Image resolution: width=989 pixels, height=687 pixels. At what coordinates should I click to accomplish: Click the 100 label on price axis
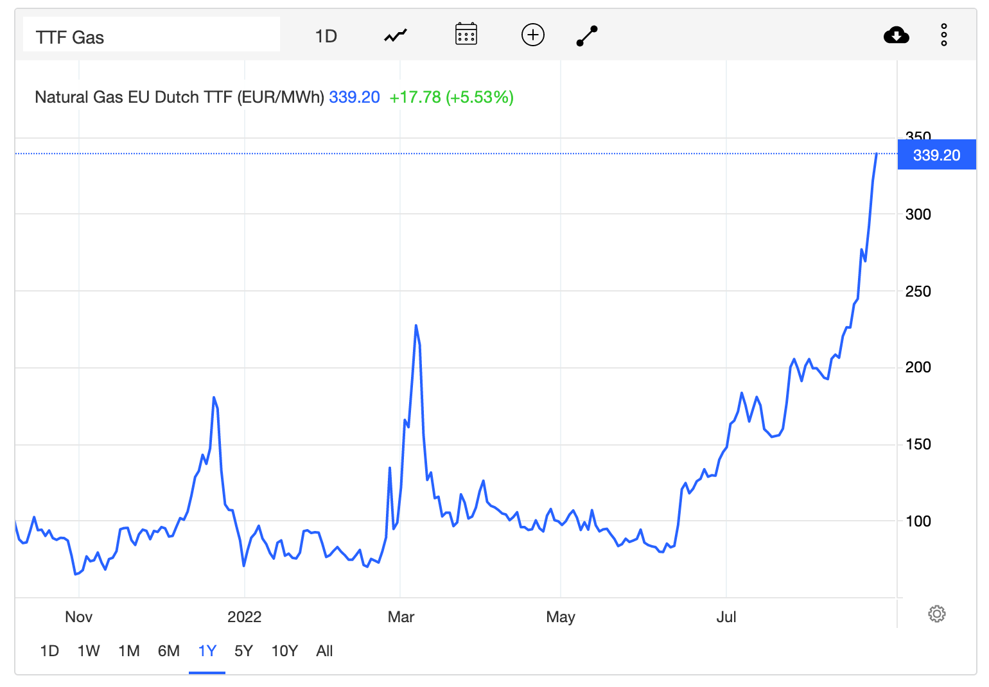[918, 521]
